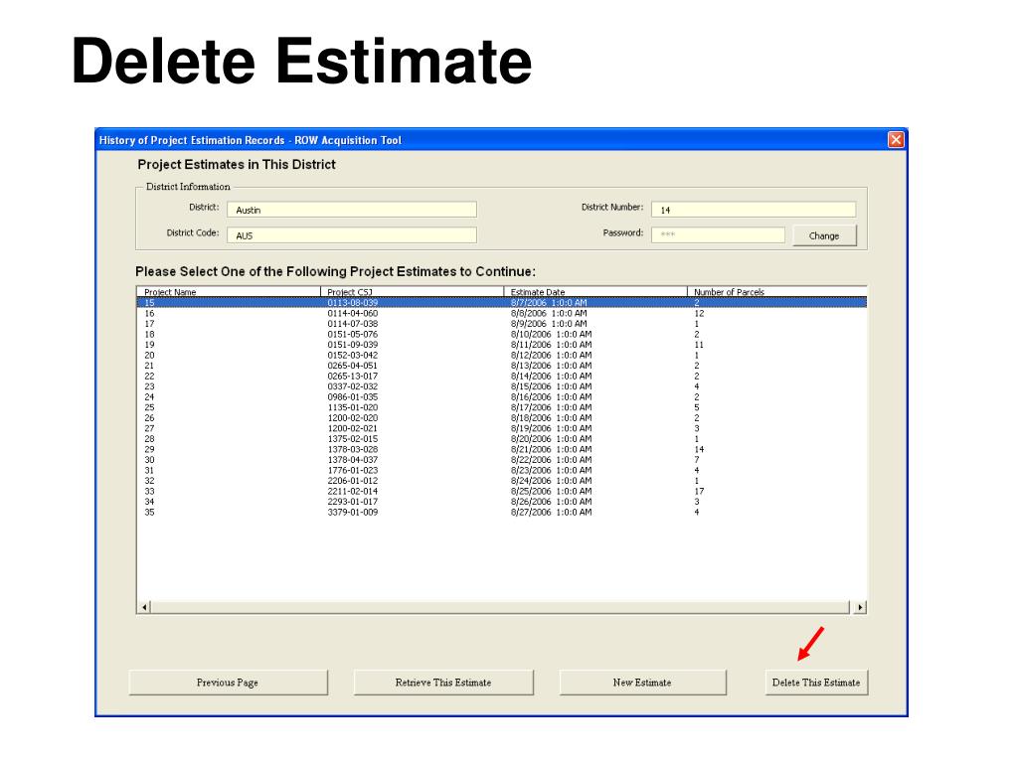1018x763 pixels.
Task: Click Retrieve This Estimate button
Action: tap(443, 683)
